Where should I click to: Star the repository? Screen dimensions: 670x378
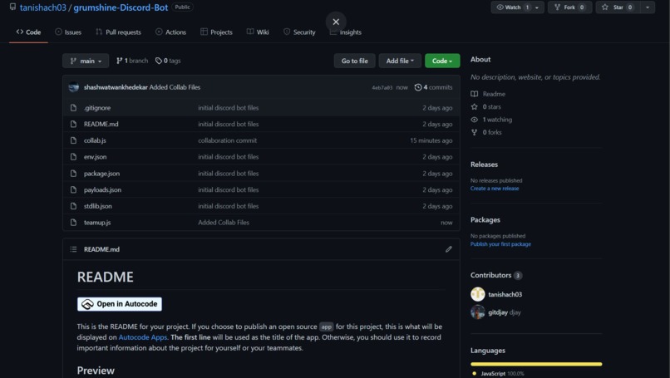click(618, 7)
